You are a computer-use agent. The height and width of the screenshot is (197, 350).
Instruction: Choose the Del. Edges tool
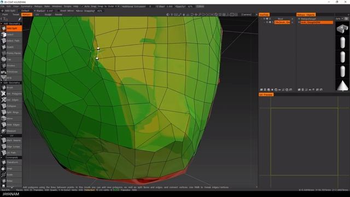point(11,100)
